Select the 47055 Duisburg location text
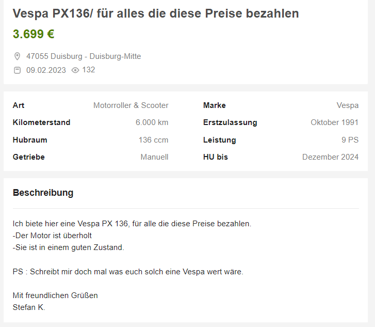Viewport: 375px width, 327px height. coord(84,56)
